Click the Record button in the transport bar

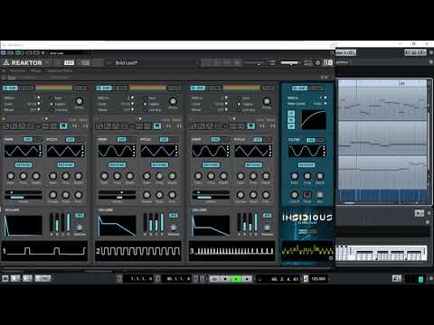(x=247, y=279)
